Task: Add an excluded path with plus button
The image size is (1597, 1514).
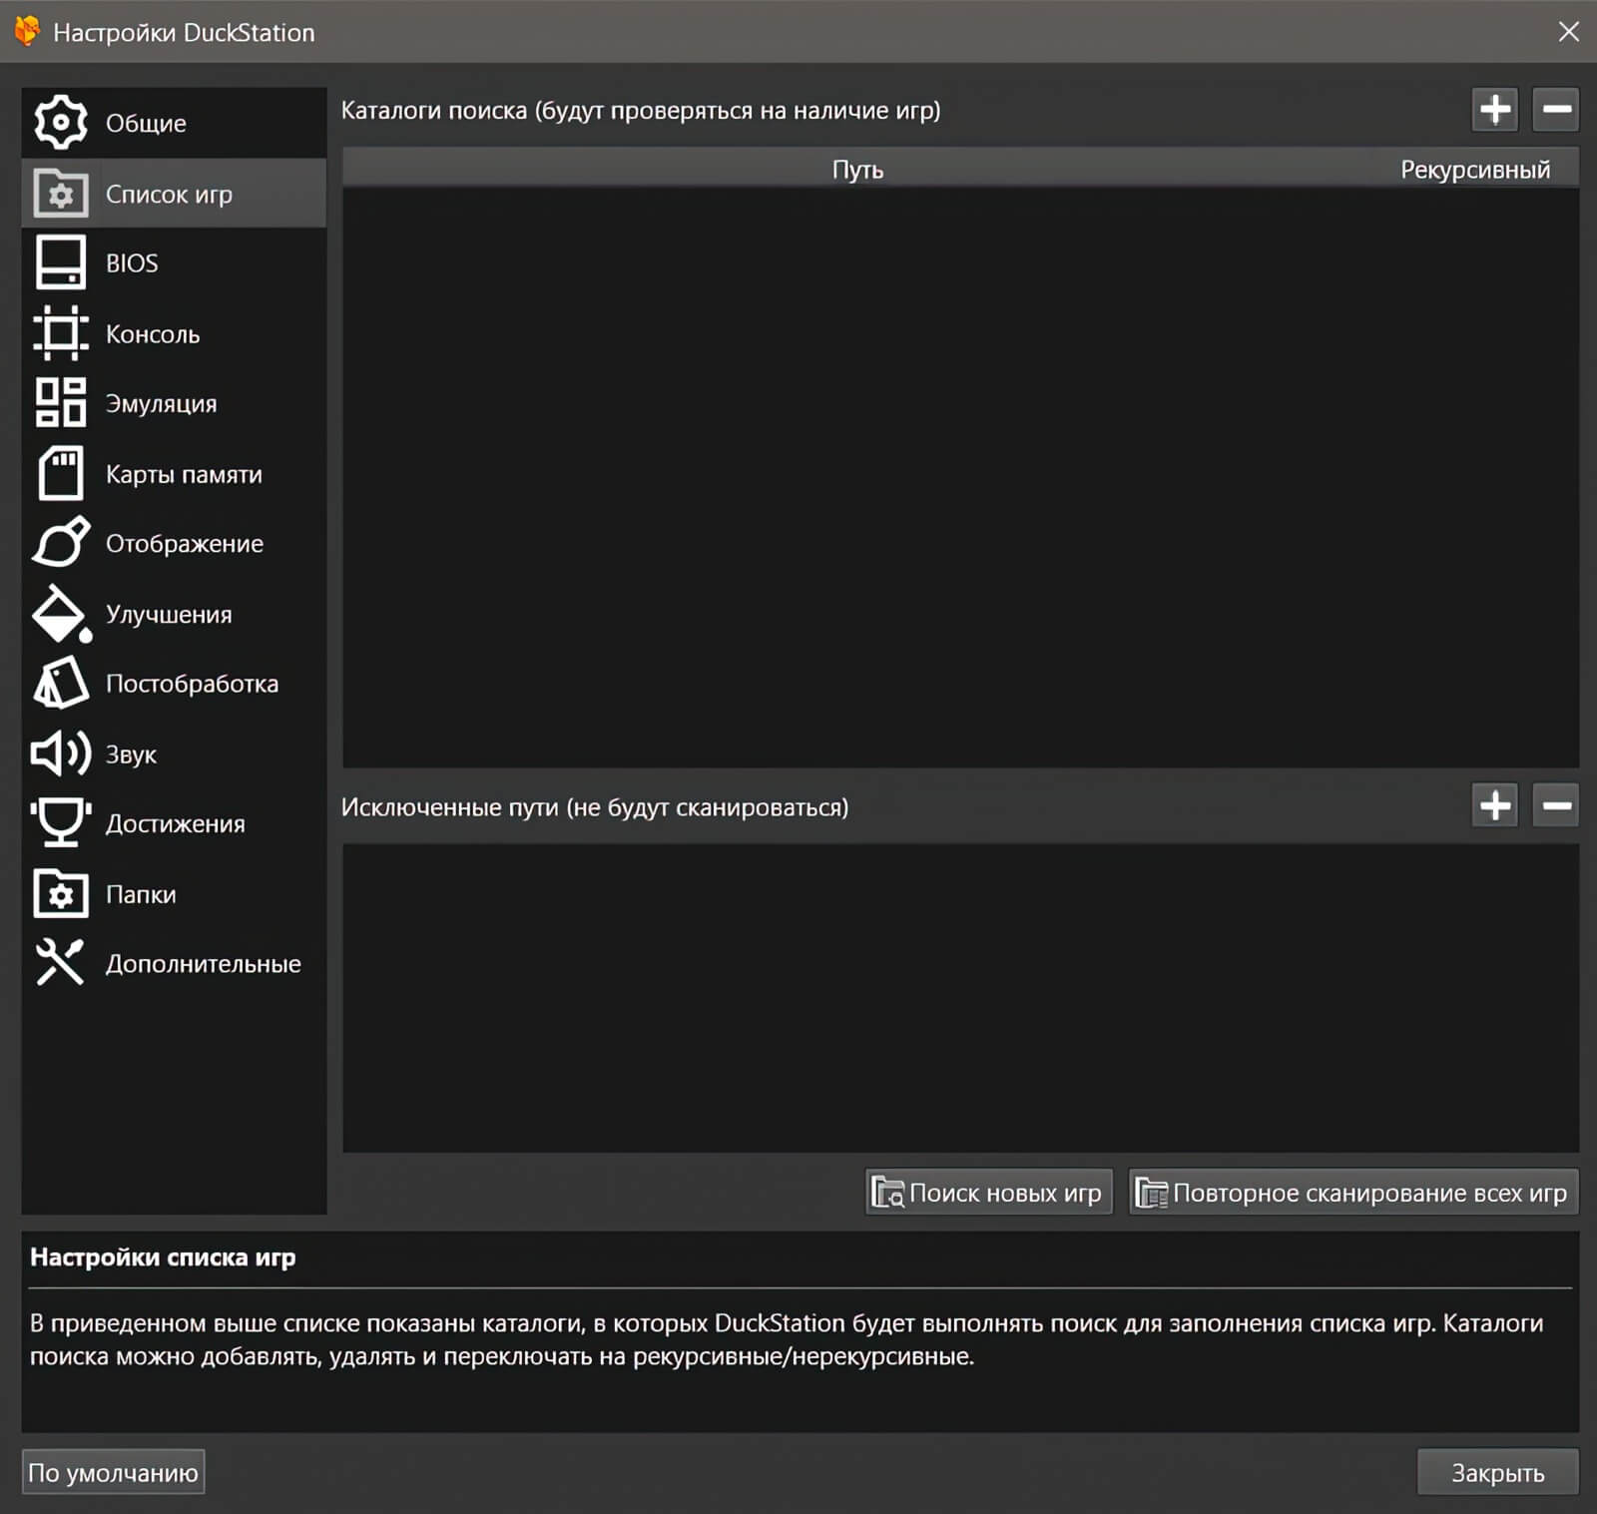Action: click(x=1495, y=805)
